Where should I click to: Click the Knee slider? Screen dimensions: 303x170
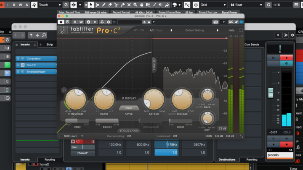[x=77, y=120]
